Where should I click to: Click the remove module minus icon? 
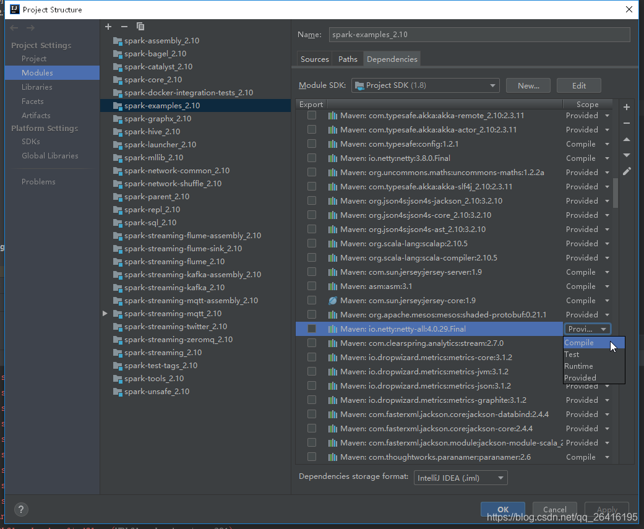(x=124, y=27)
